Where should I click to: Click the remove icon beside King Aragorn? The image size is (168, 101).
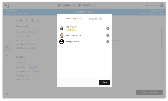[x=108, y=28]
